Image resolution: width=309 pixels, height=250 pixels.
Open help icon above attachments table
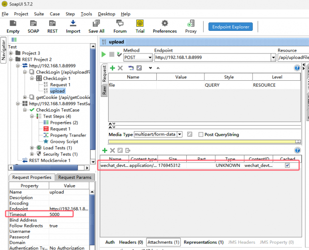click(x=297, y=151)
